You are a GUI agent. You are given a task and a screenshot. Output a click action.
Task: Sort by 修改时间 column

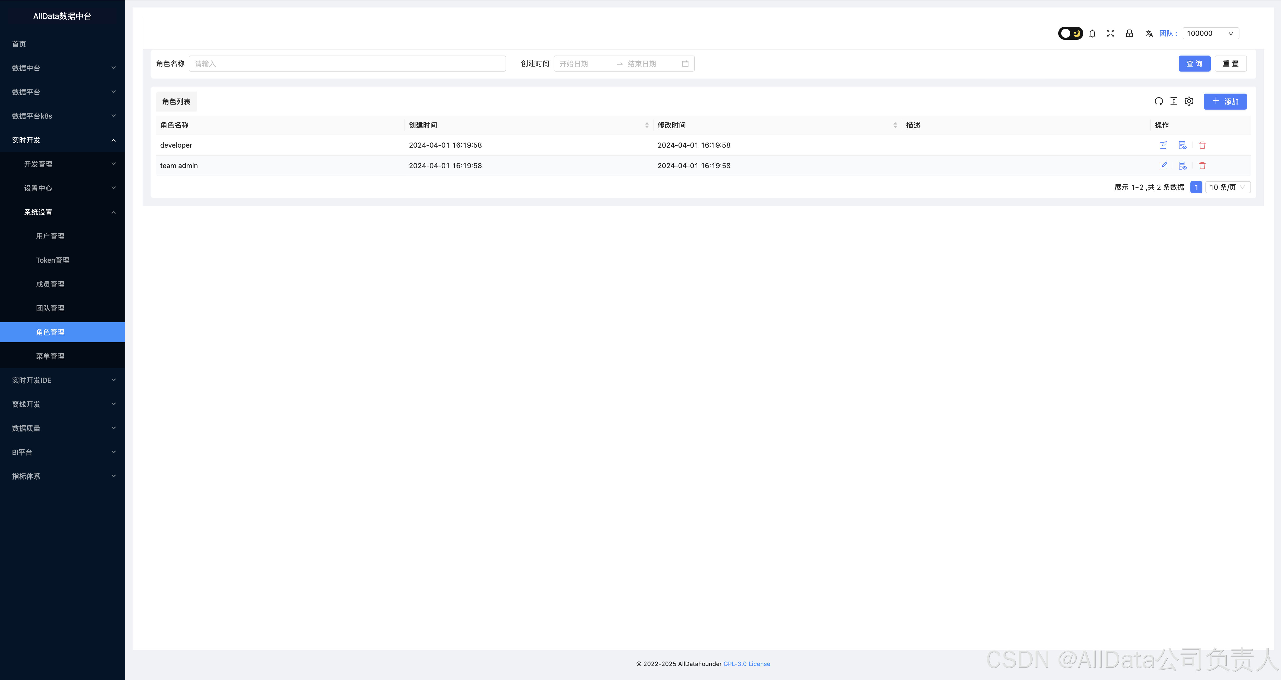point(895,125)
